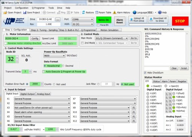Open the Q Programer menu
Viewport: 192px width, 137px height.
(38, 8)
